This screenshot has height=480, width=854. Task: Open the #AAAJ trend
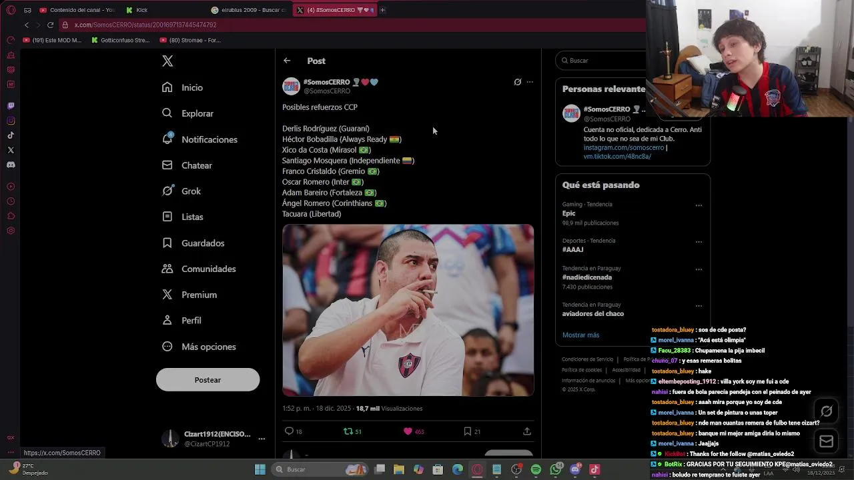pyautogui.click(x=632, y=245)
